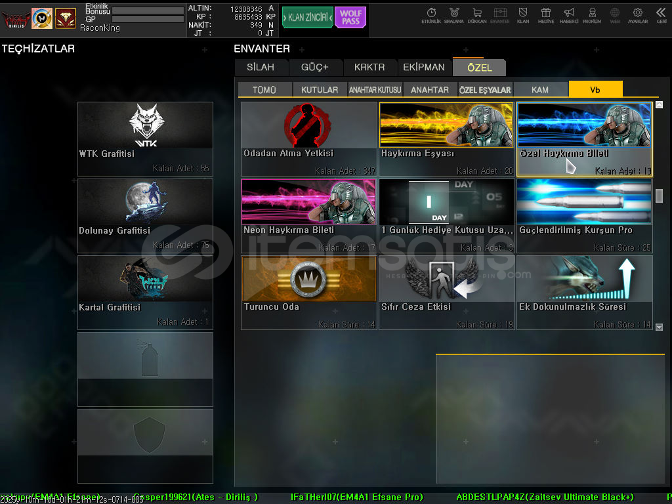The height and width of the screenshot is (504, 672).
Task: Click the Etkinlik Bonusu progress bar
Action: [x=148, y=10]
